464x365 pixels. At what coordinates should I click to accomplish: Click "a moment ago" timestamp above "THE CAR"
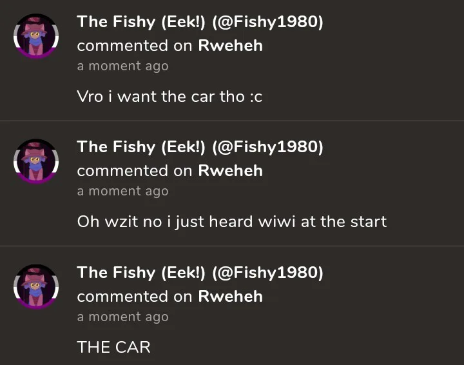pyautogui.click(x=123, y=317)
